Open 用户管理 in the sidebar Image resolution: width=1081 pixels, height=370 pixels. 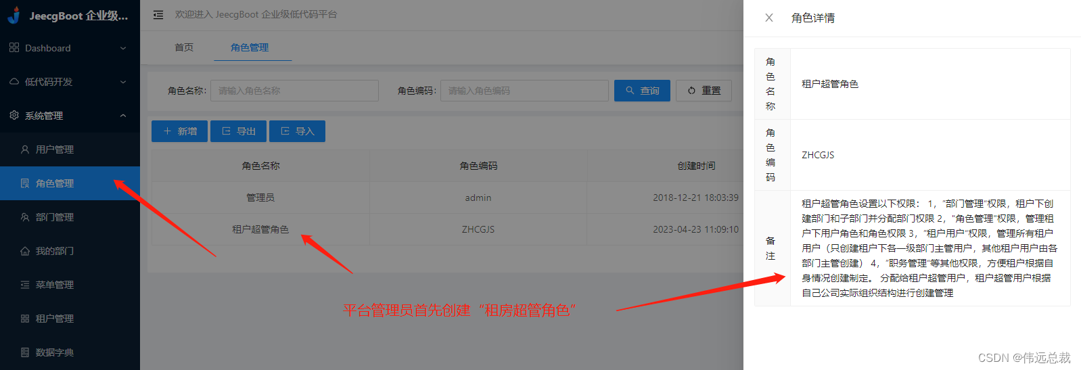click(x=70, y=149)
